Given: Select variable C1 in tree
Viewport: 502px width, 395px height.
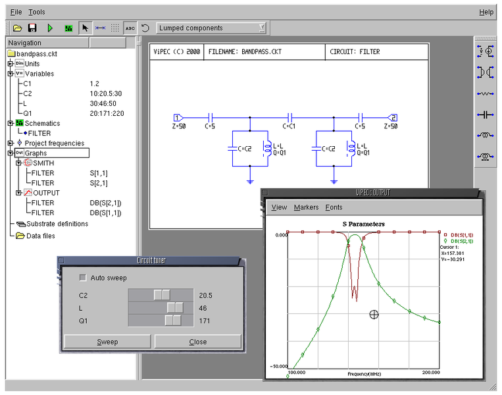Looking at the screenshot, I should click(x=27, y=84).
